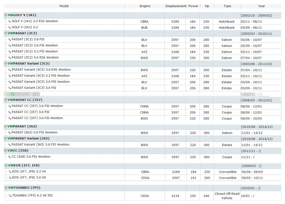
Task: Click magnifier icon for TOUAREG 4.2 V8 TDI
Action: pos(10,196)
